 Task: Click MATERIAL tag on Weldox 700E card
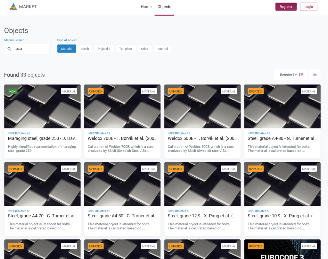tap(149, 91)
